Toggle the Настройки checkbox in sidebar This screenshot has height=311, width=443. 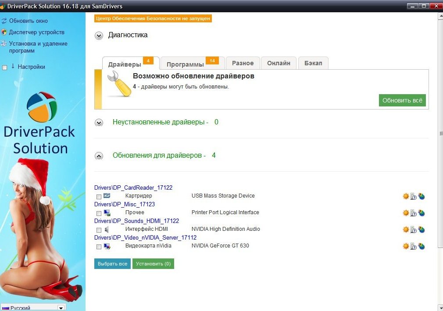click(4, 68)
